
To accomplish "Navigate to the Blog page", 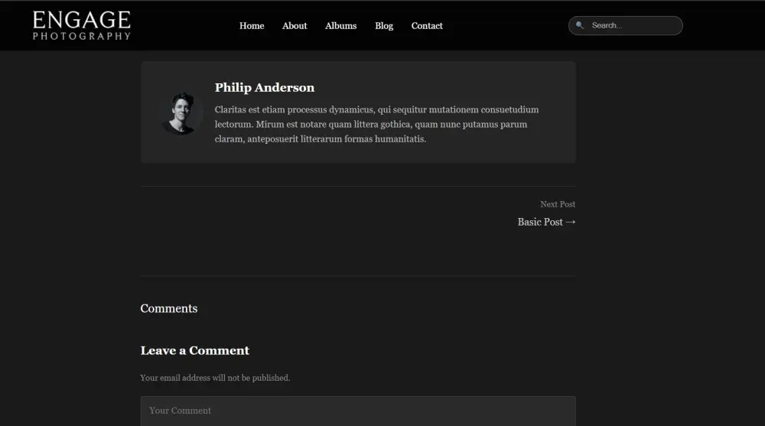I will [x=384, y=26].
